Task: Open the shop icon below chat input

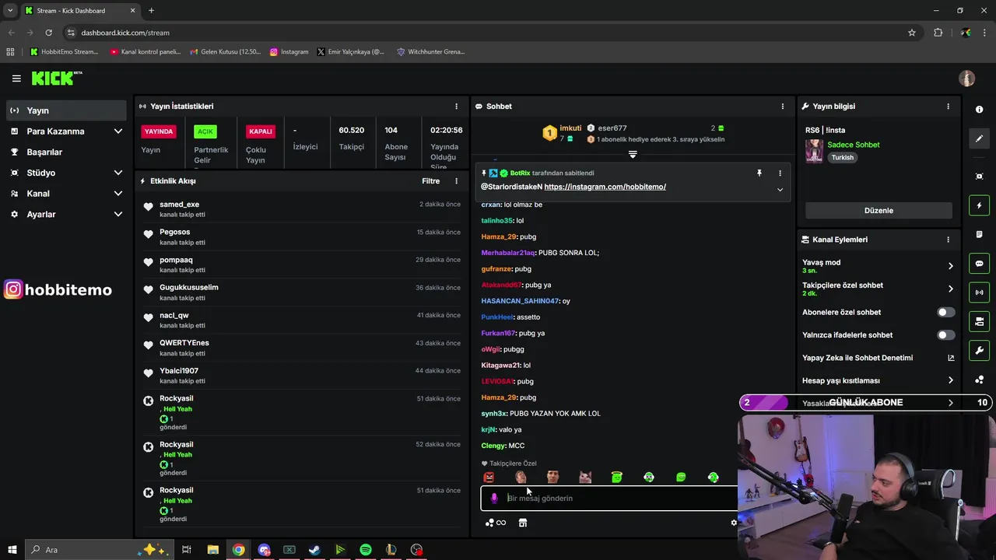Action: [523, 523]
